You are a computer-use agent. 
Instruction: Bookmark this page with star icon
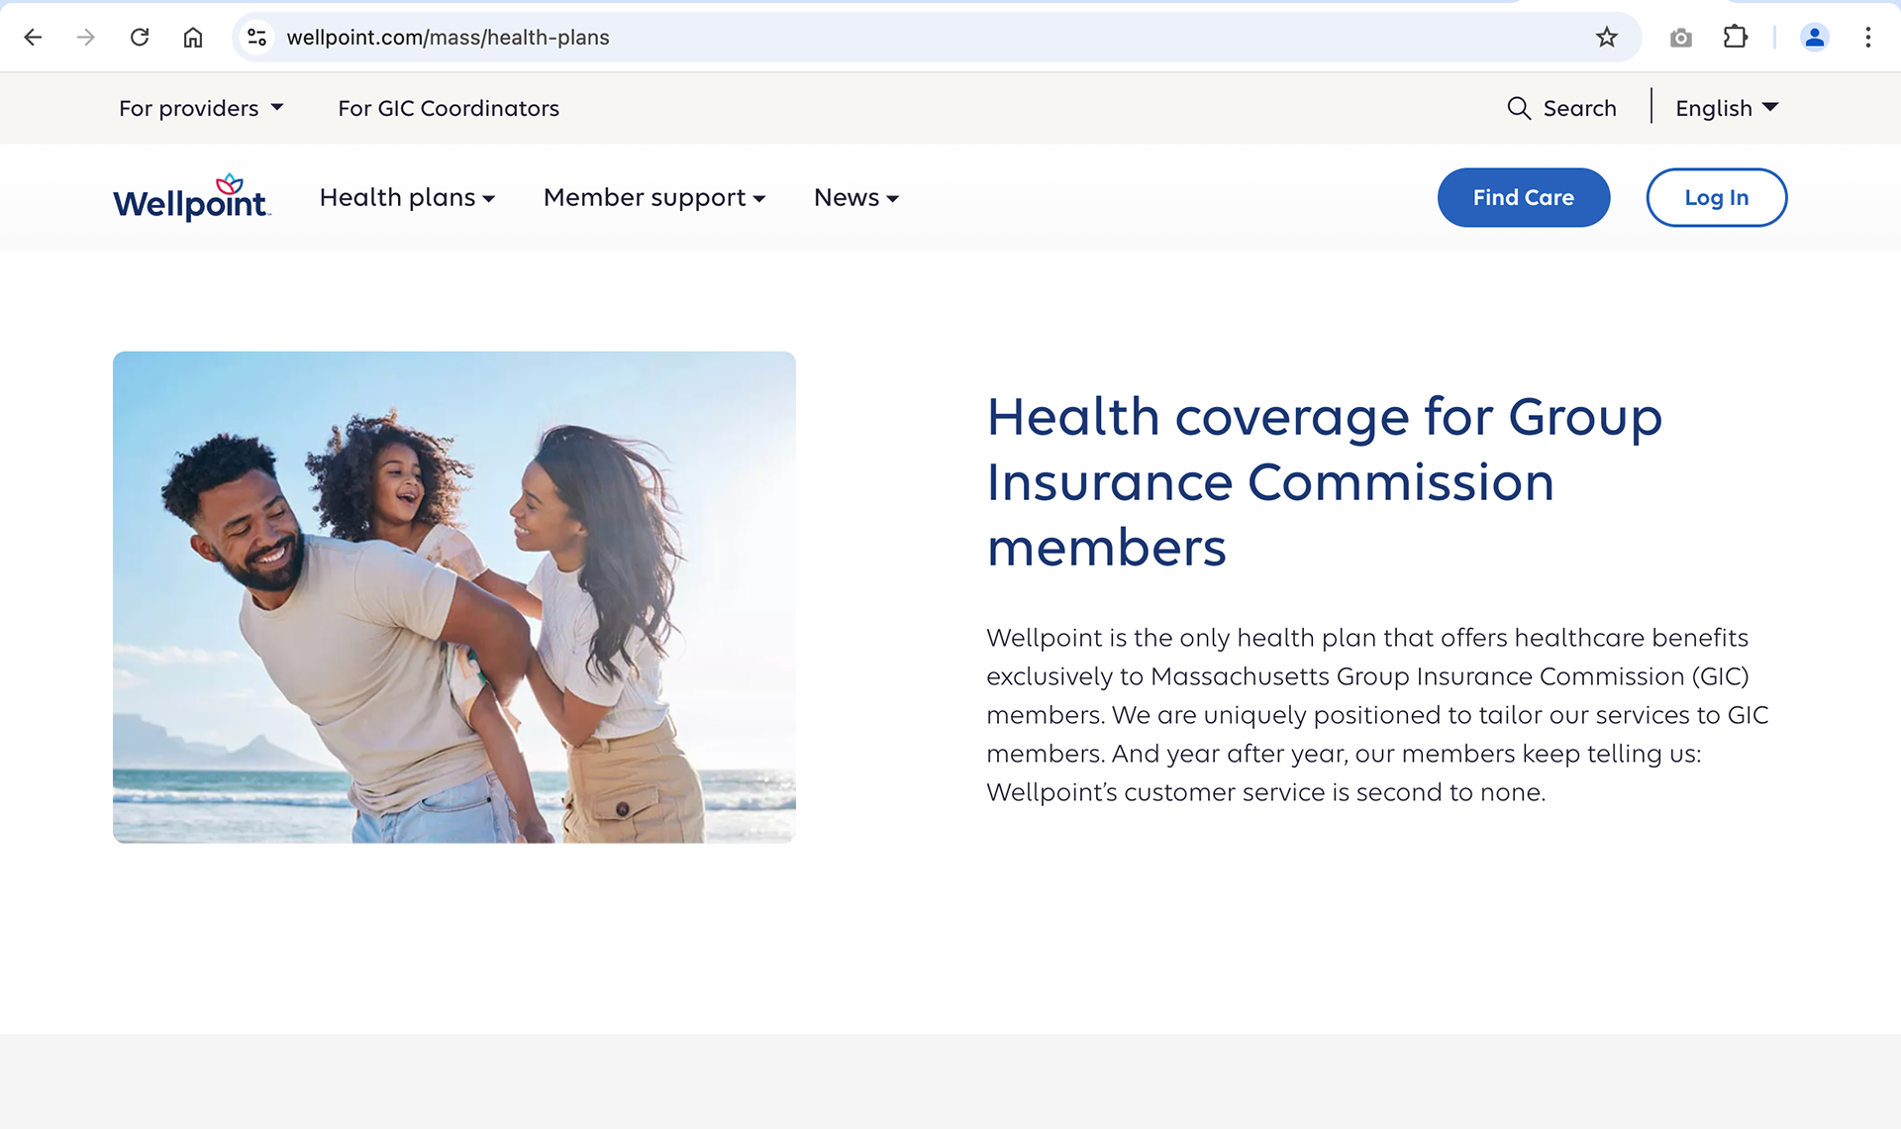[1606, 38]
